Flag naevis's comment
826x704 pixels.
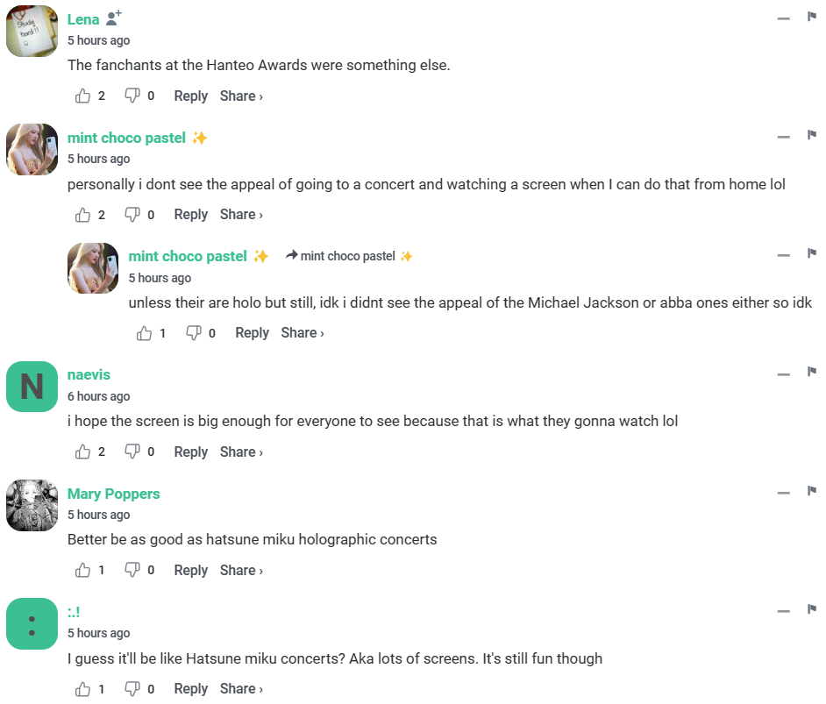click(x=811, y=370)
